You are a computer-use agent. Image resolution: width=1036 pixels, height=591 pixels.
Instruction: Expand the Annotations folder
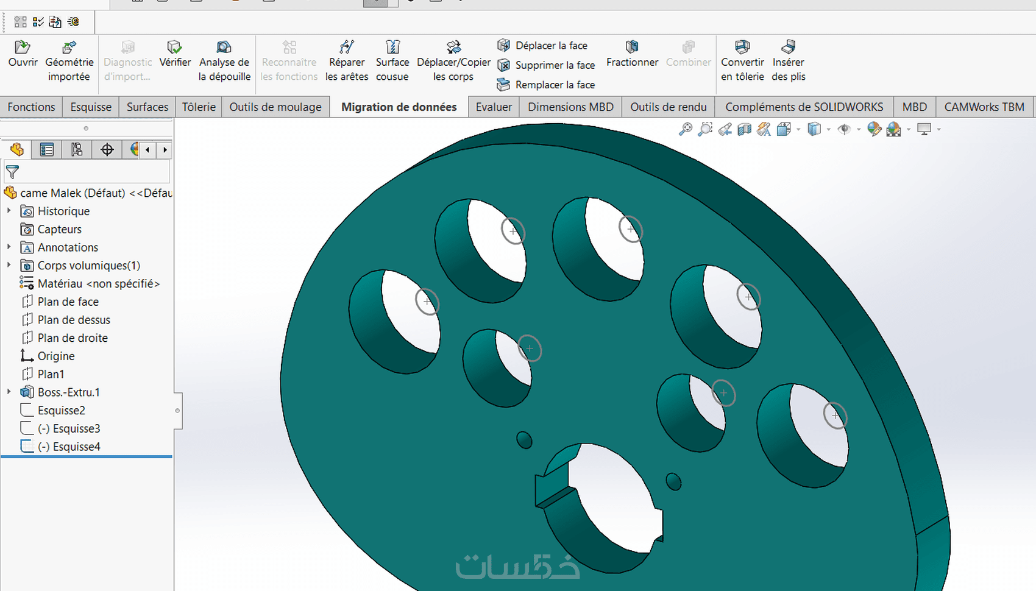pos(9,247)
